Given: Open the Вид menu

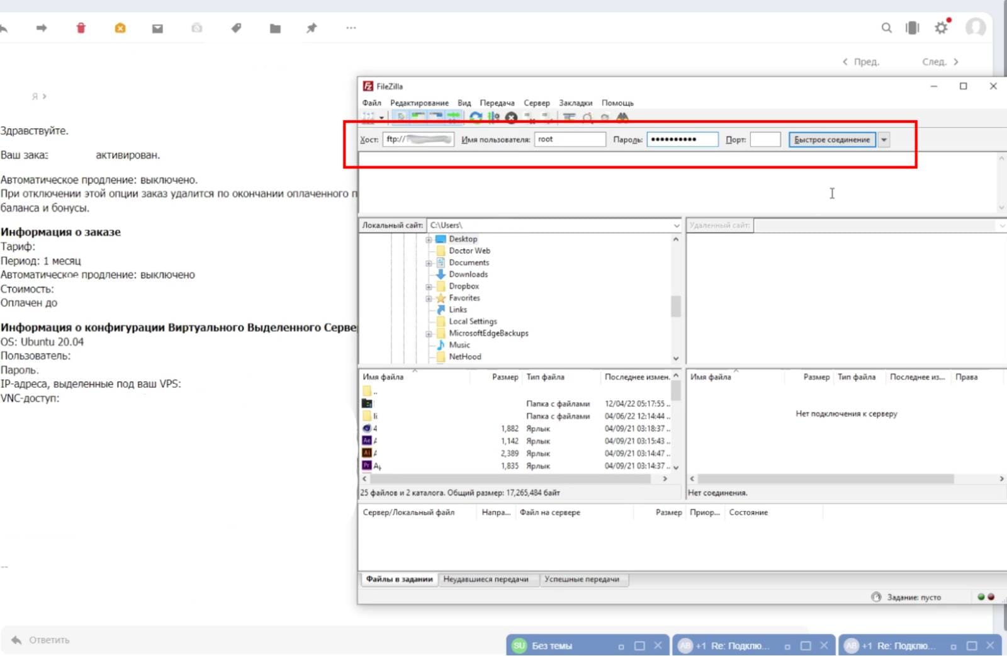Looking at the screenshot, I should (464, 103).
